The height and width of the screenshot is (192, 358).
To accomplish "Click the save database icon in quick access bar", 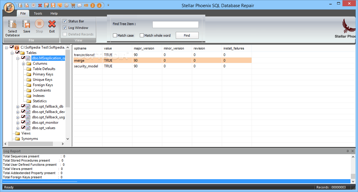I will tap(27, 5).
